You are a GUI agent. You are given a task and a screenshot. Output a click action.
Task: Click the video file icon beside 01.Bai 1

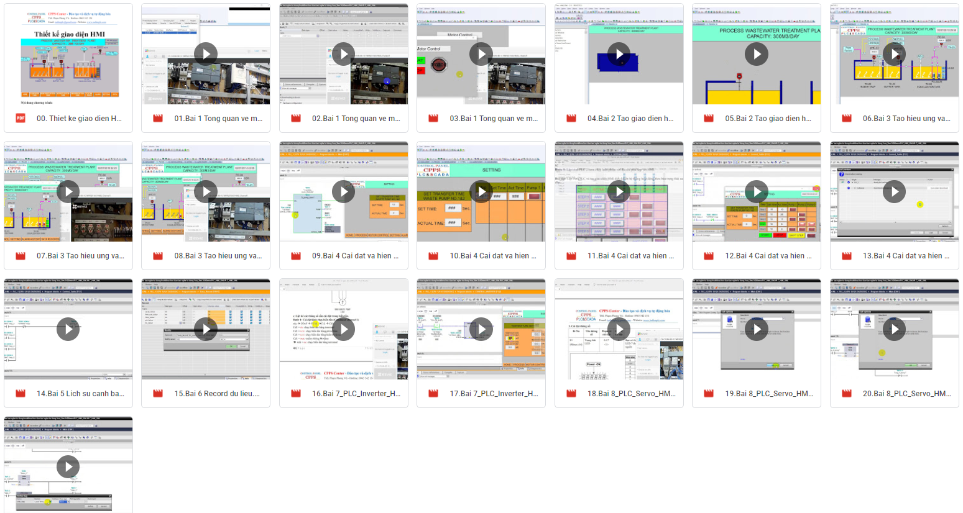point(158,118)
